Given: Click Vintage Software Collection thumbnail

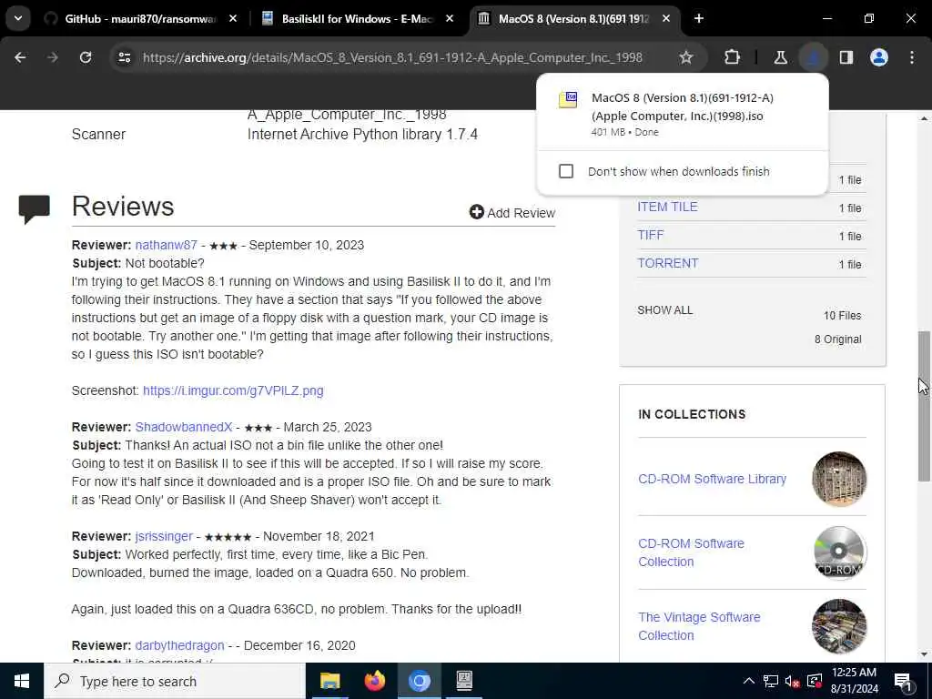Looking at the screenshot, I should pyautogui.click(x=838, y=626).
